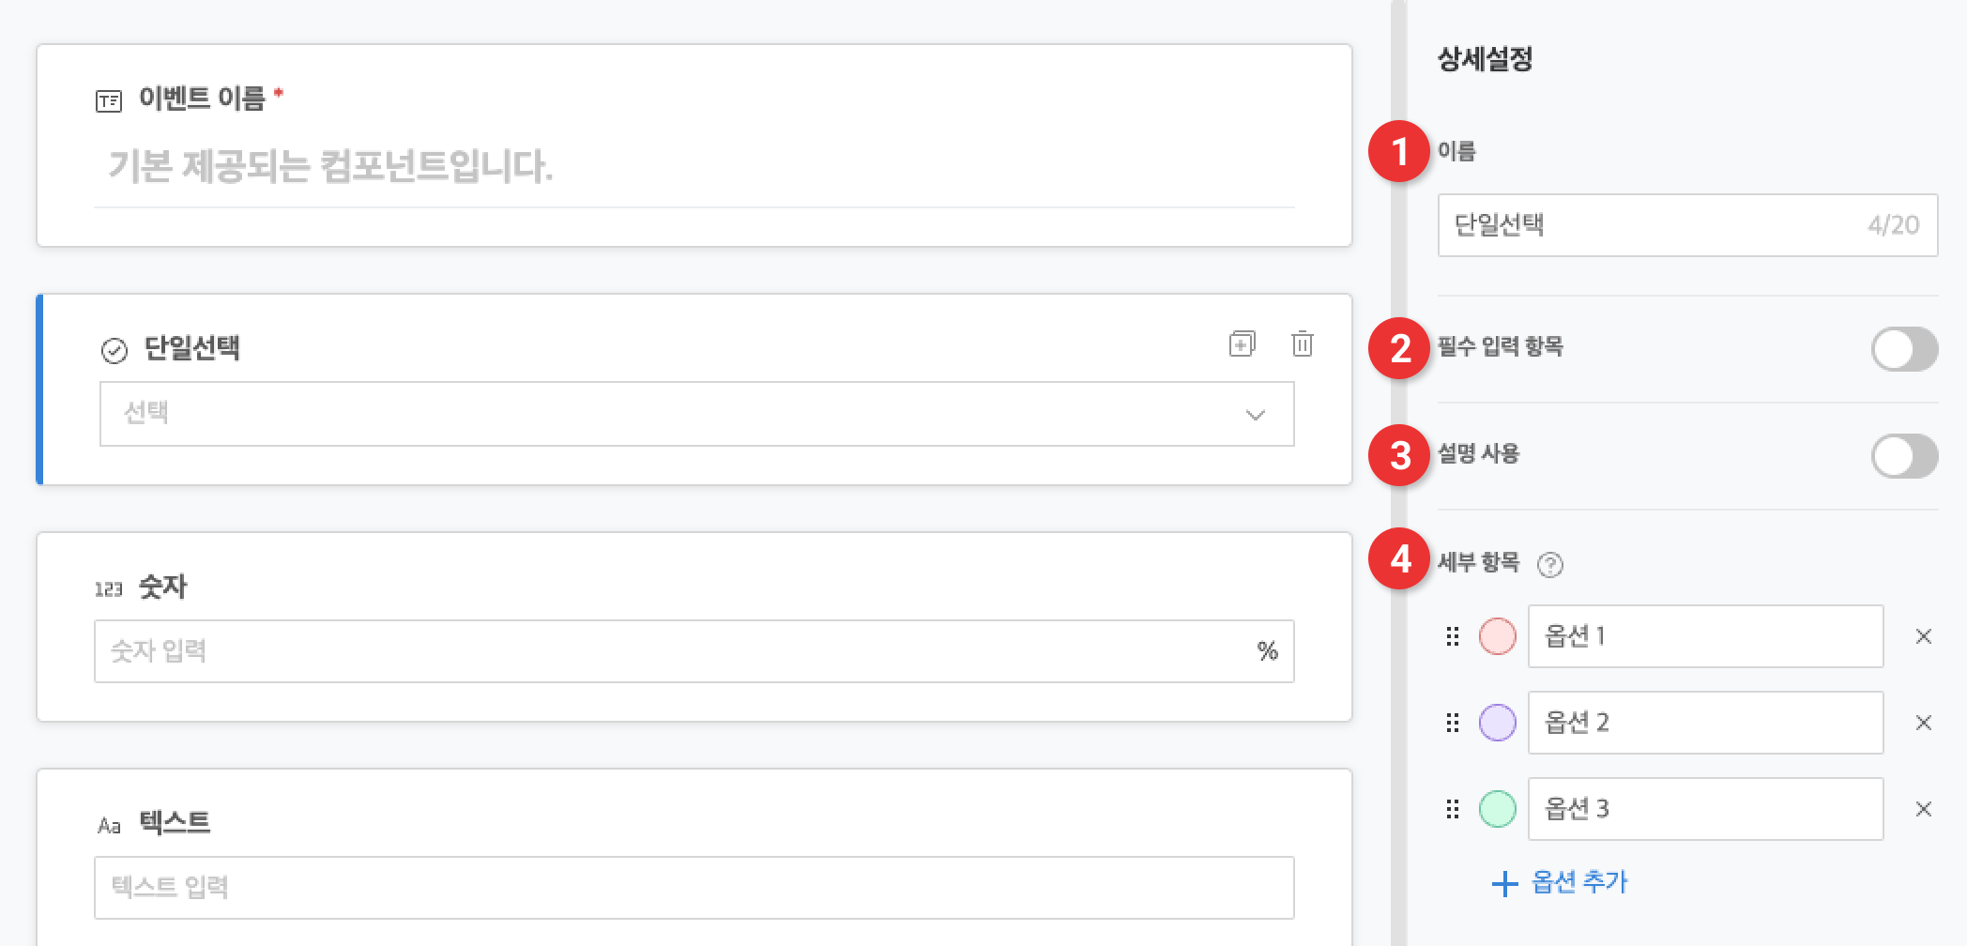Remove 옵션 1 with its X icon

coord(1923,636)
